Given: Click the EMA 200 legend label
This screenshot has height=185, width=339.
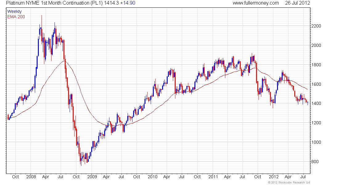Looking at the screenshot, I should click(16, 17).
